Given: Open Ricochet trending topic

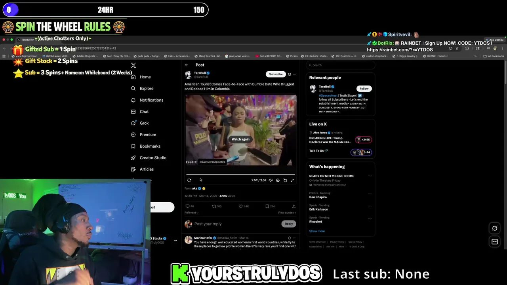Looking at the screenshot, I should tap(316, 222).
